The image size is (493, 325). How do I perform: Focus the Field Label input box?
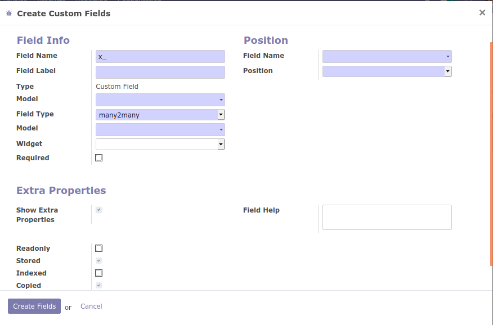(160, 72)
